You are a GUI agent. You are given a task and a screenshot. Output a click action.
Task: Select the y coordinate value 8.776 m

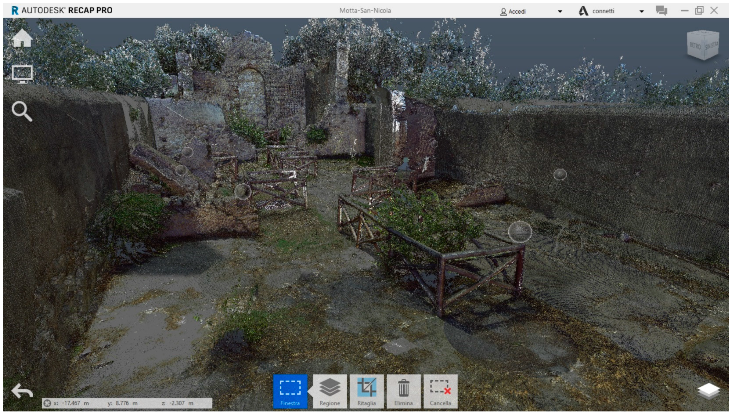(x=127, y=403)
